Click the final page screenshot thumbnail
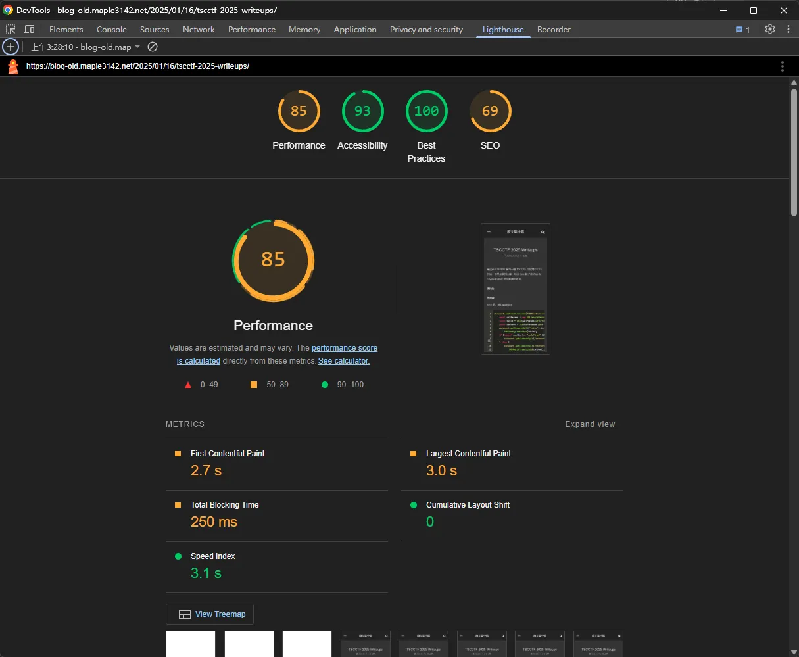 515,289
